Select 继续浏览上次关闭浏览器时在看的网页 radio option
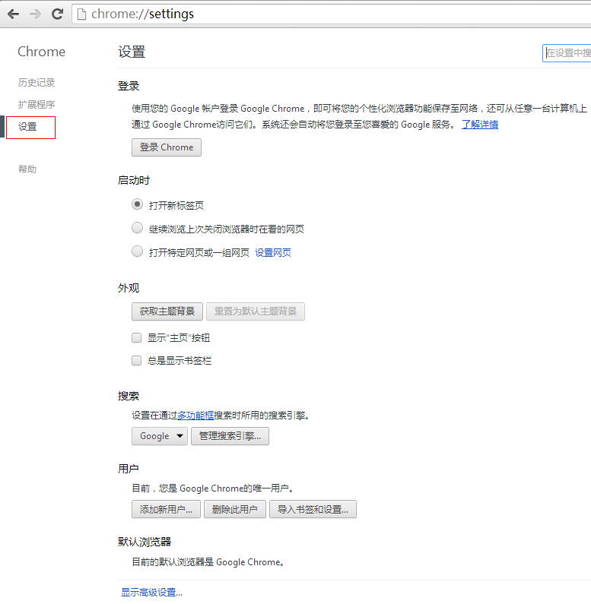 pos(137,228)
